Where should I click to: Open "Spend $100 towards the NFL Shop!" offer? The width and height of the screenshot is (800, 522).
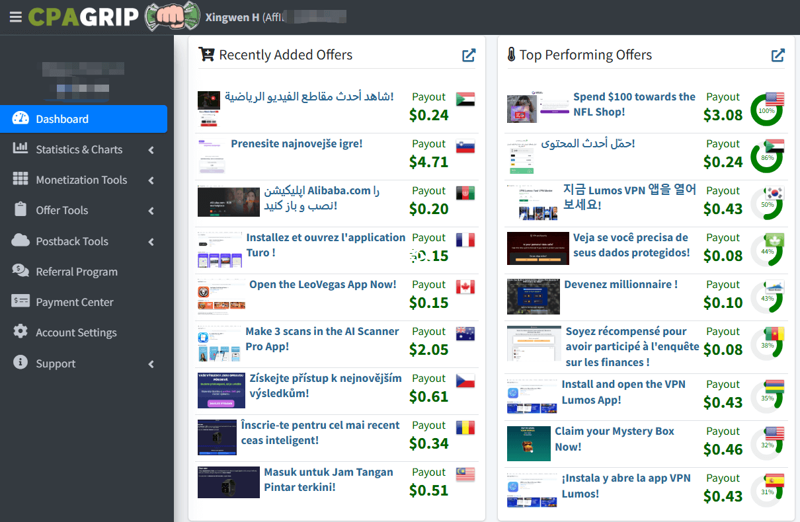coord(633,104)
